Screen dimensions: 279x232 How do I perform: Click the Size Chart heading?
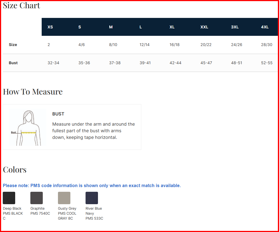22,6
